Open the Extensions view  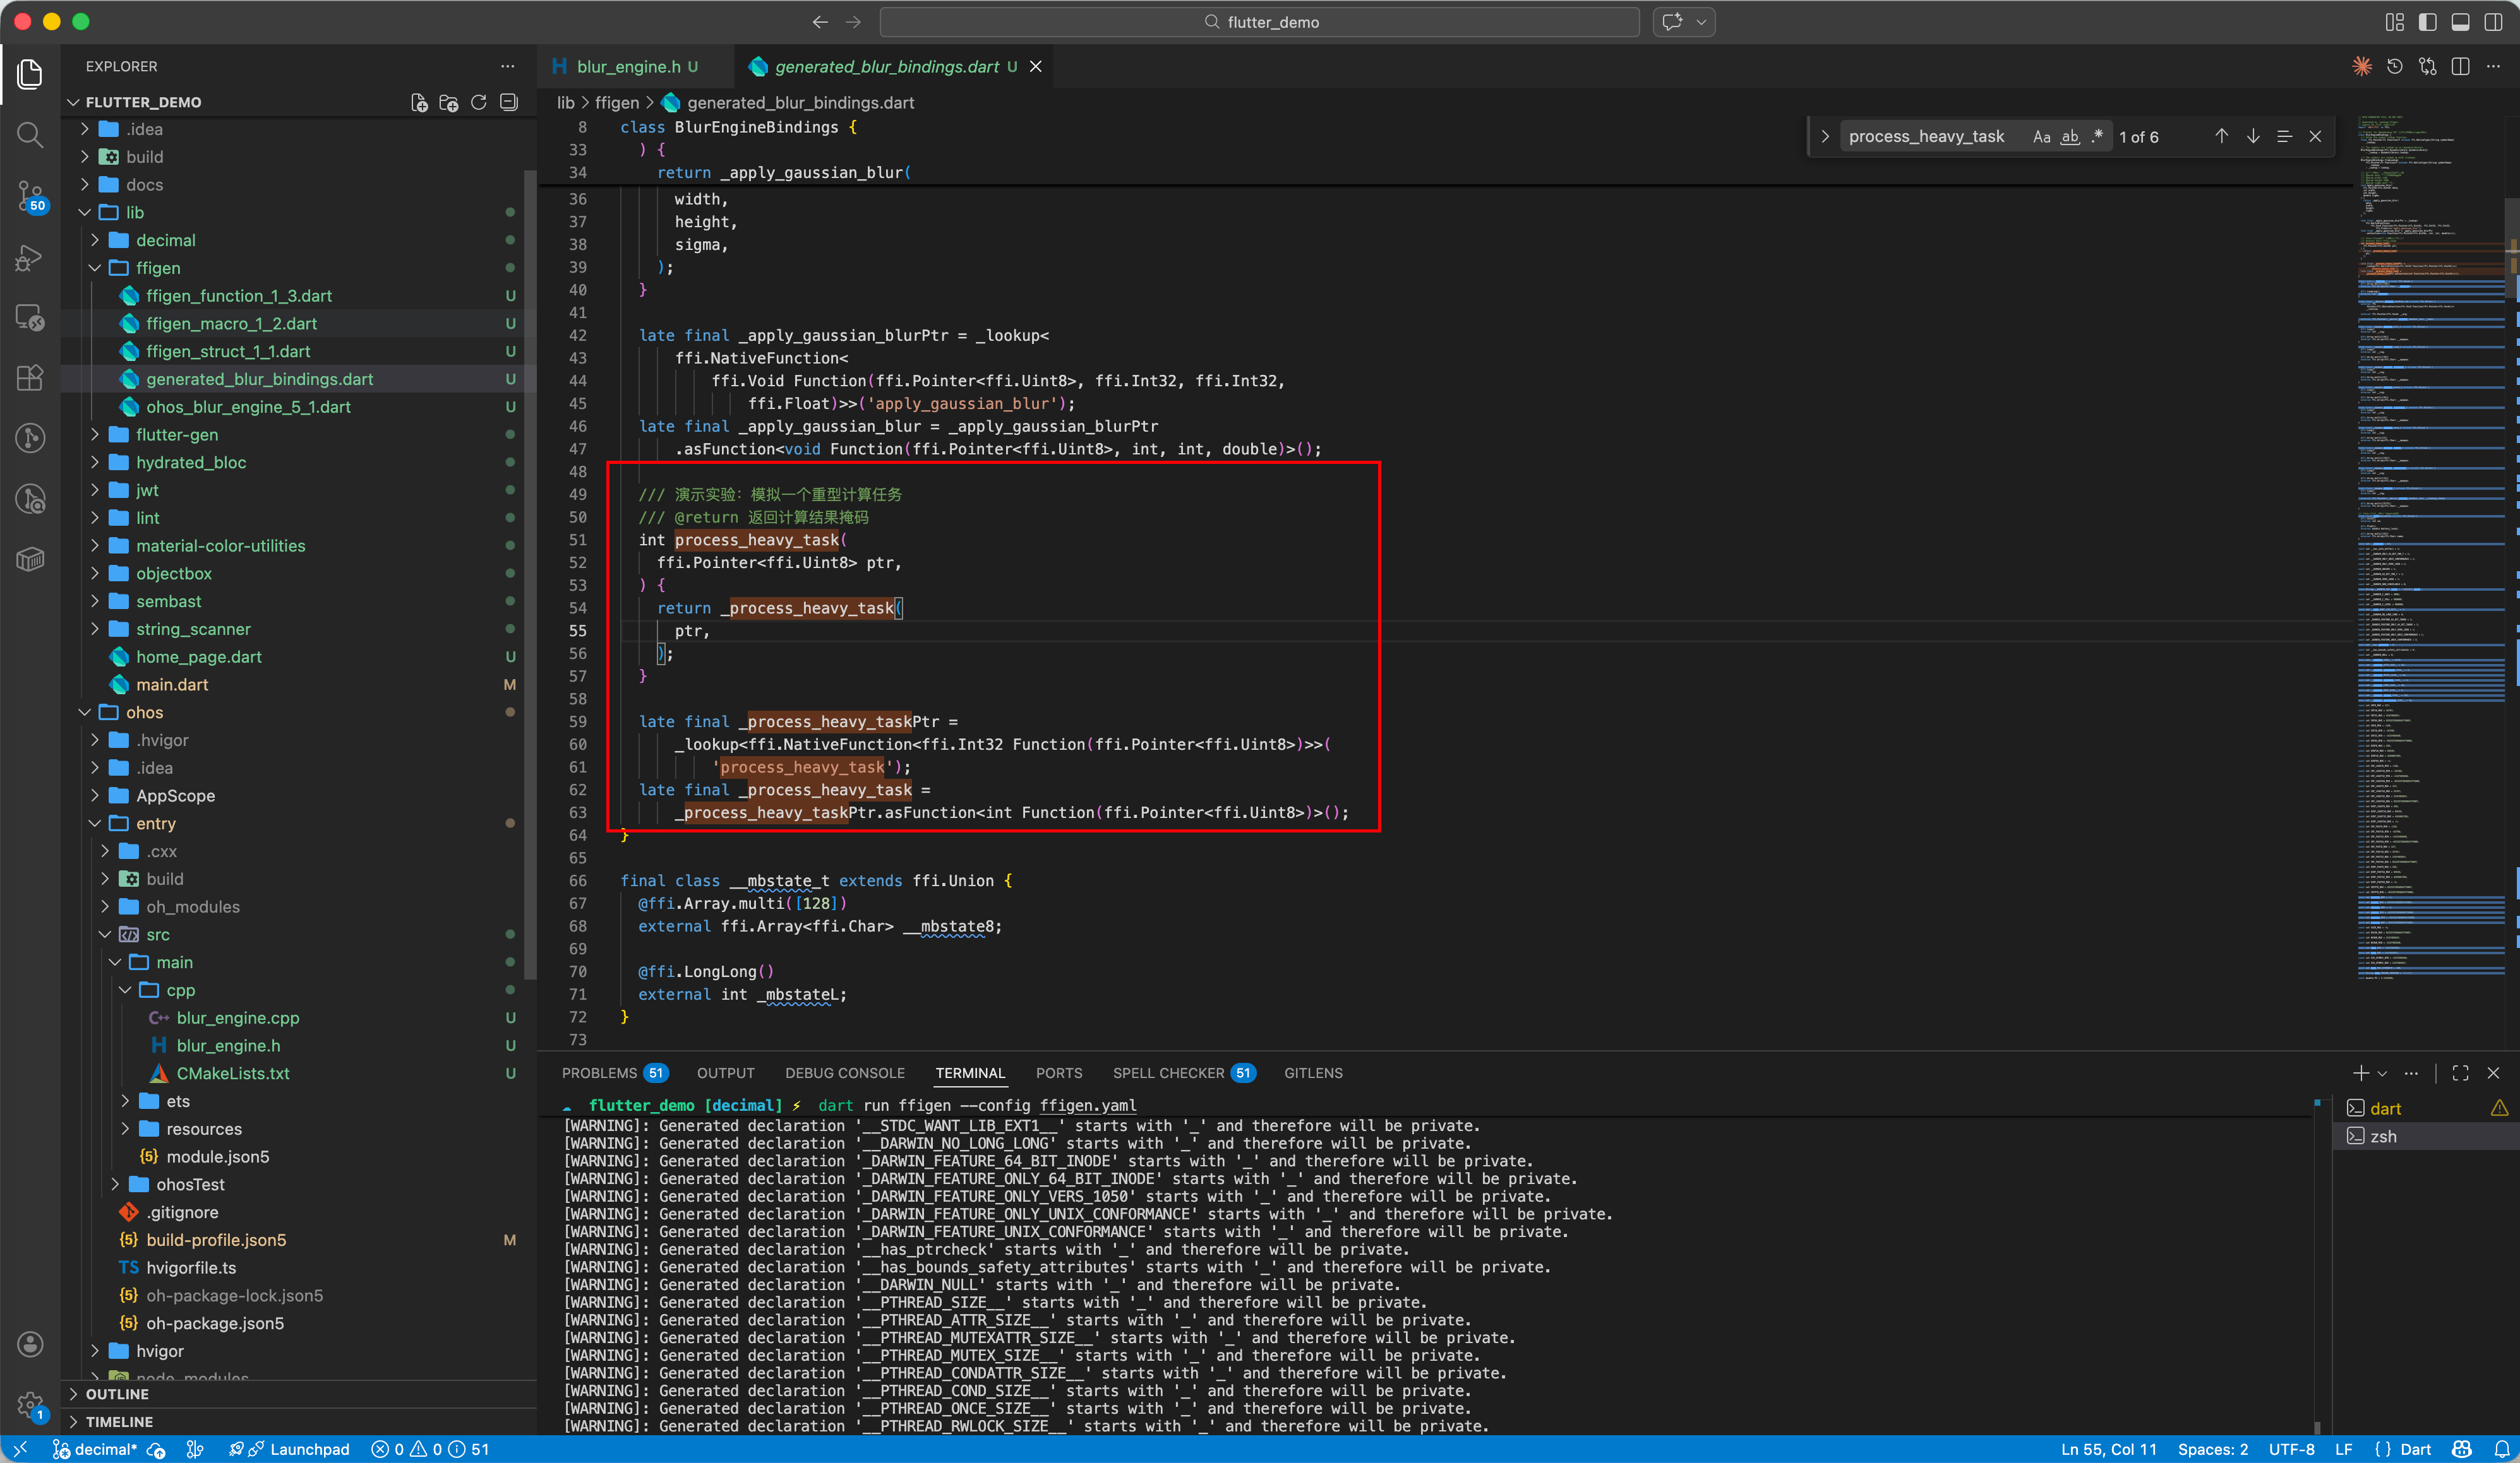click(30, 377)
